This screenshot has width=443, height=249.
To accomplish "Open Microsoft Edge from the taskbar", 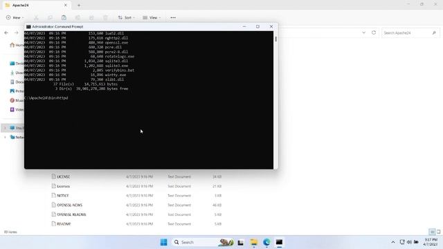I will (x=266, y=242).
